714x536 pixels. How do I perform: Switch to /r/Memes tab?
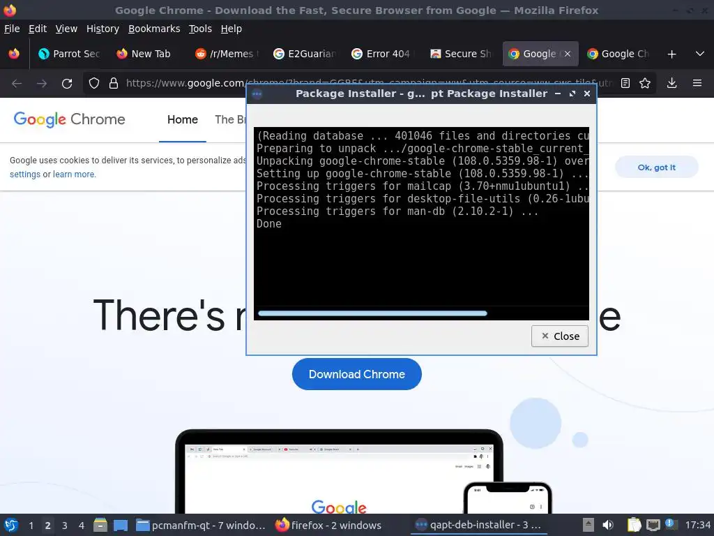tap(227, 54)
